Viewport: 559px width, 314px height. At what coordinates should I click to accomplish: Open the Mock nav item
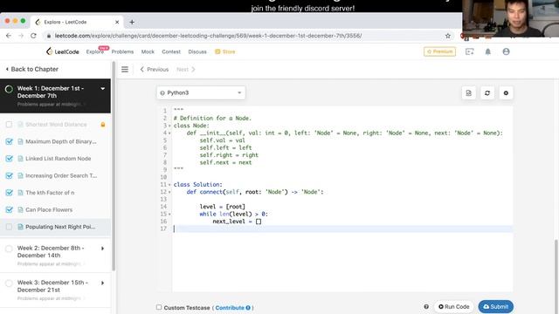click(148, 52)
